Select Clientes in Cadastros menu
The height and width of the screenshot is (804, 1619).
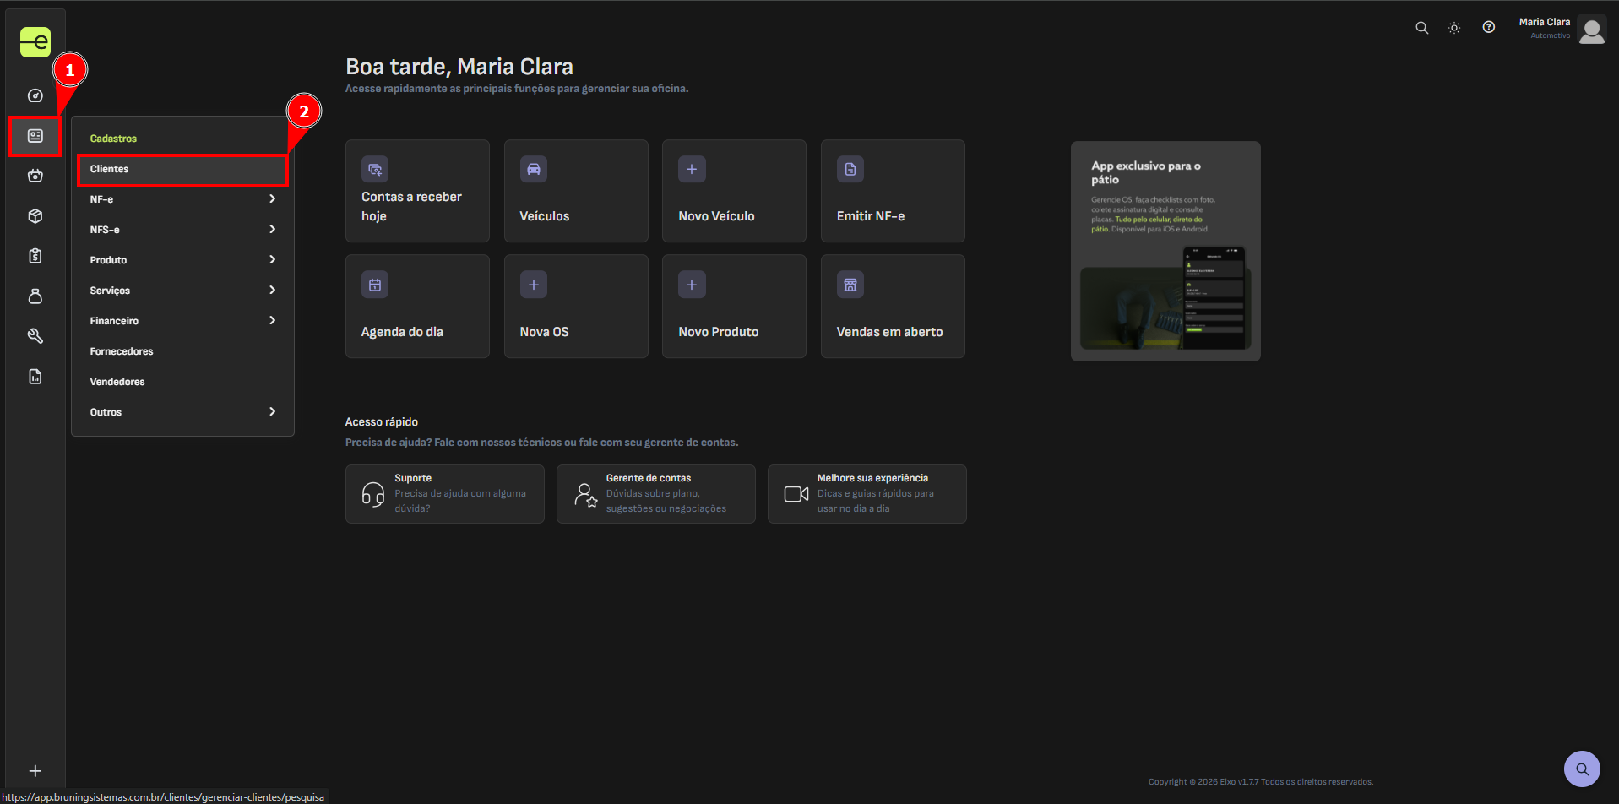click(182, 169)
